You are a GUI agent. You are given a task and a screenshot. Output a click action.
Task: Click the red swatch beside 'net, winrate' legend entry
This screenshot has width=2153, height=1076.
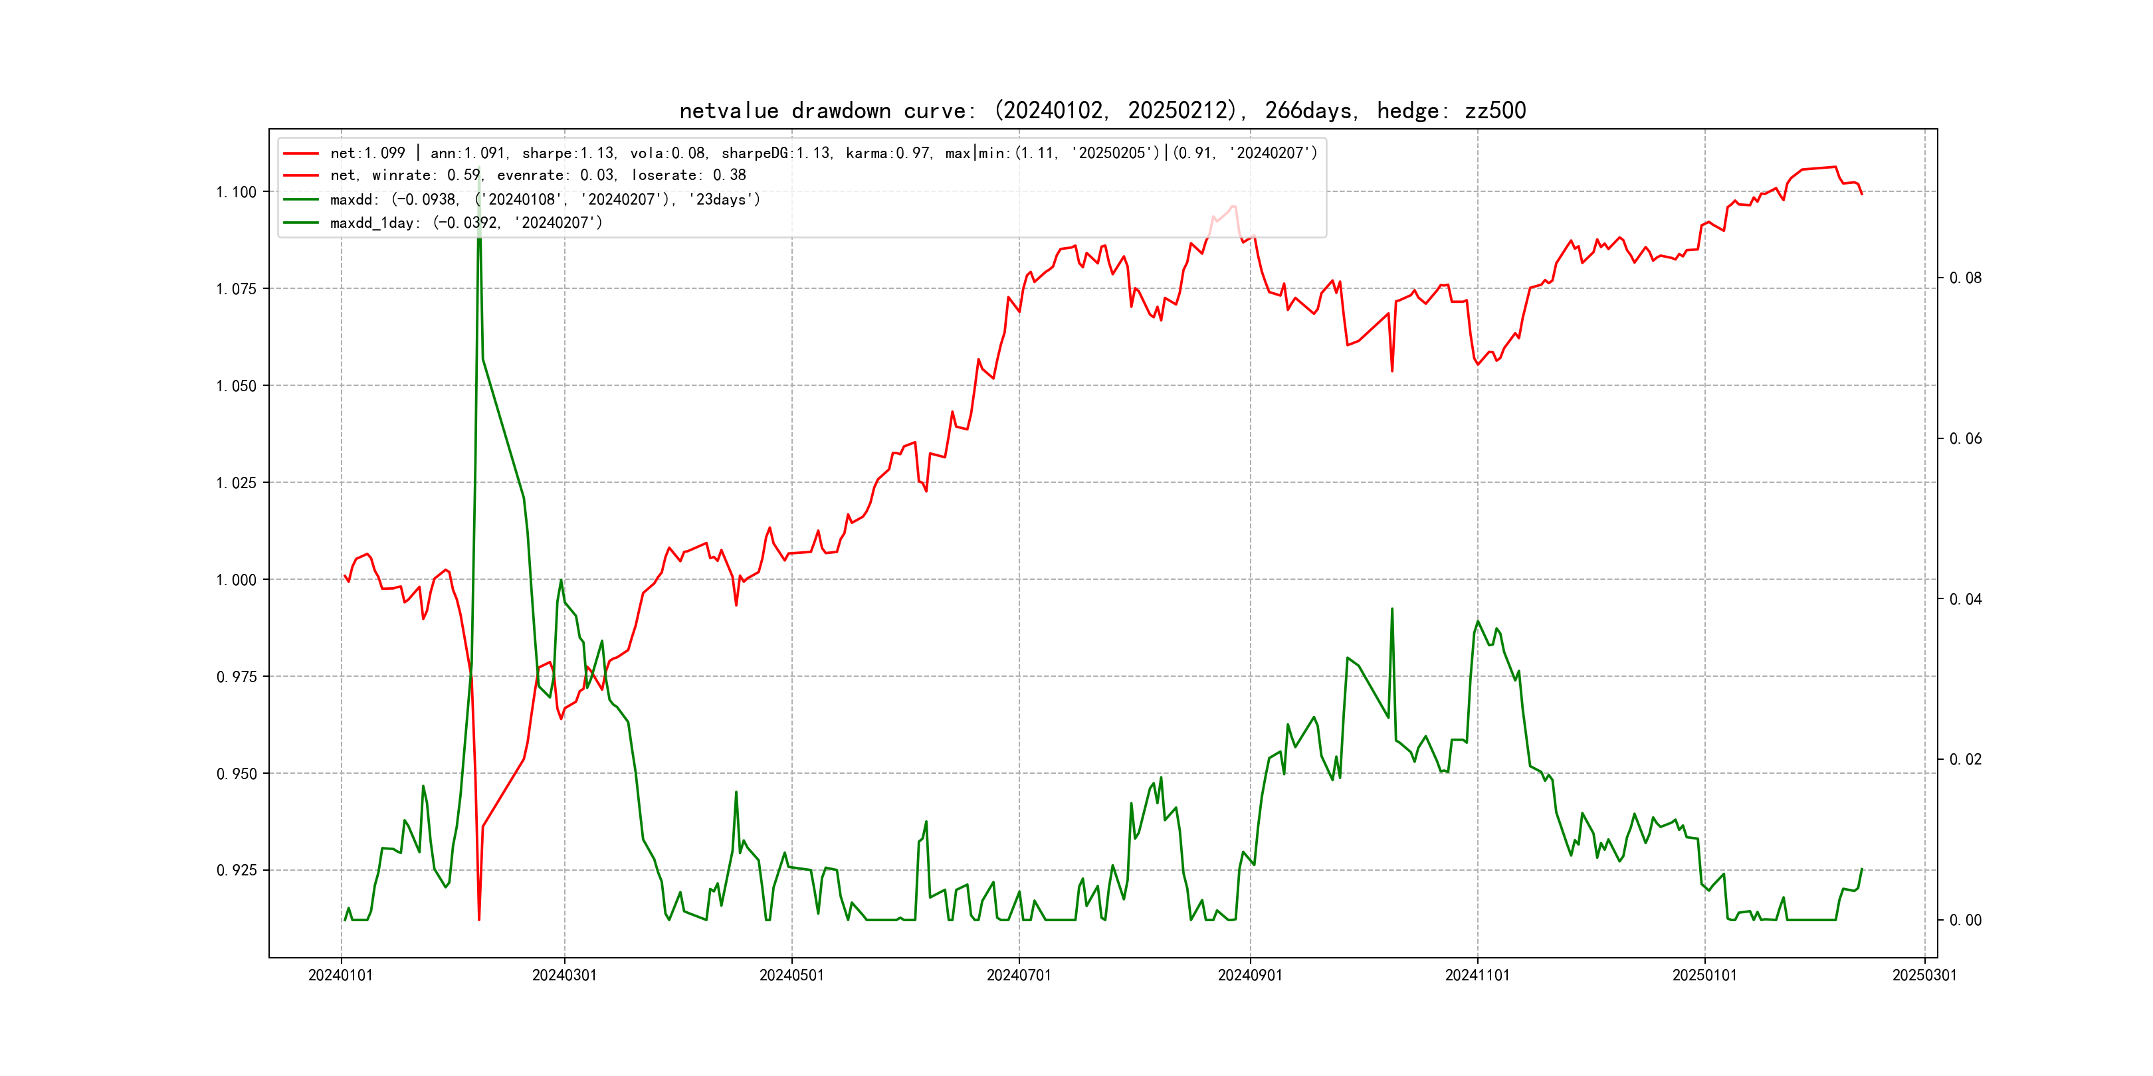[301, 175]
